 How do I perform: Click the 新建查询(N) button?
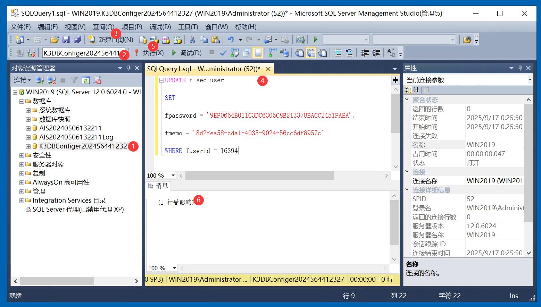110,40
